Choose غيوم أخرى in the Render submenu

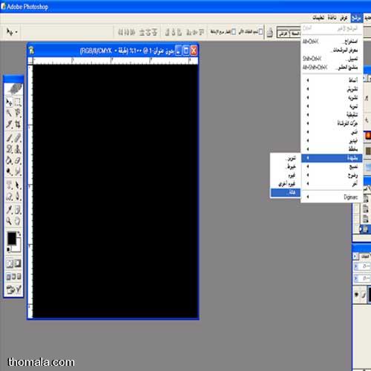[286, 184]
